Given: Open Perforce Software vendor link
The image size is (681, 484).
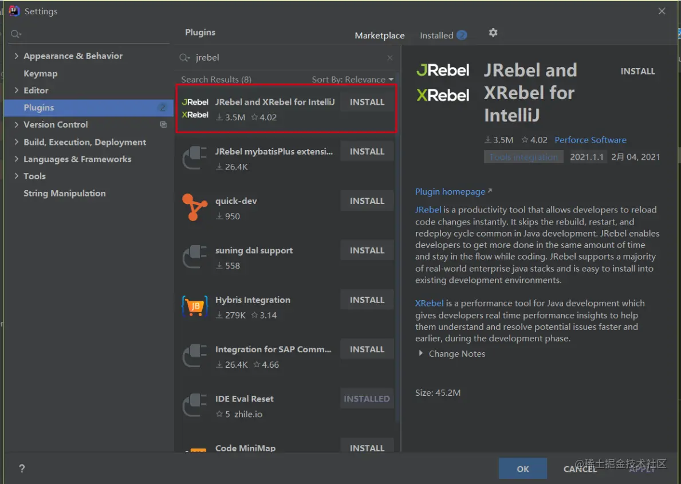Looking at the screenshot, I should (x=591, y=140).
